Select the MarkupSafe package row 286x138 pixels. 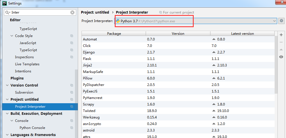[x=178, y=72]
